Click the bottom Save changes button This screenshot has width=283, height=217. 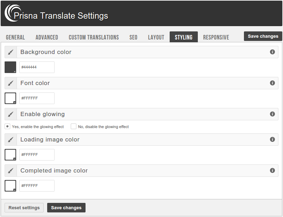pyautogui.click(x=66, y=207)
